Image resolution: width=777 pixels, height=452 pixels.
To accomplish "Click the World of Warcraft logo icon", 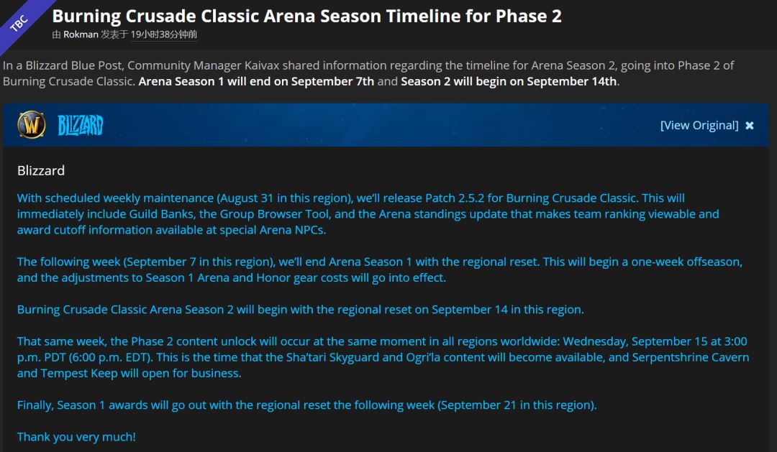I will [x=31, y=126].
